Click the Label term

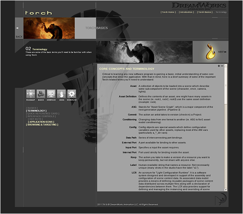pos(133,165)
